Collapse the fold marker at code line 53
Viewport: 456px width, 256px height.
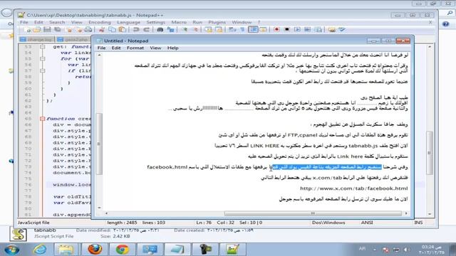coord(43,47)
